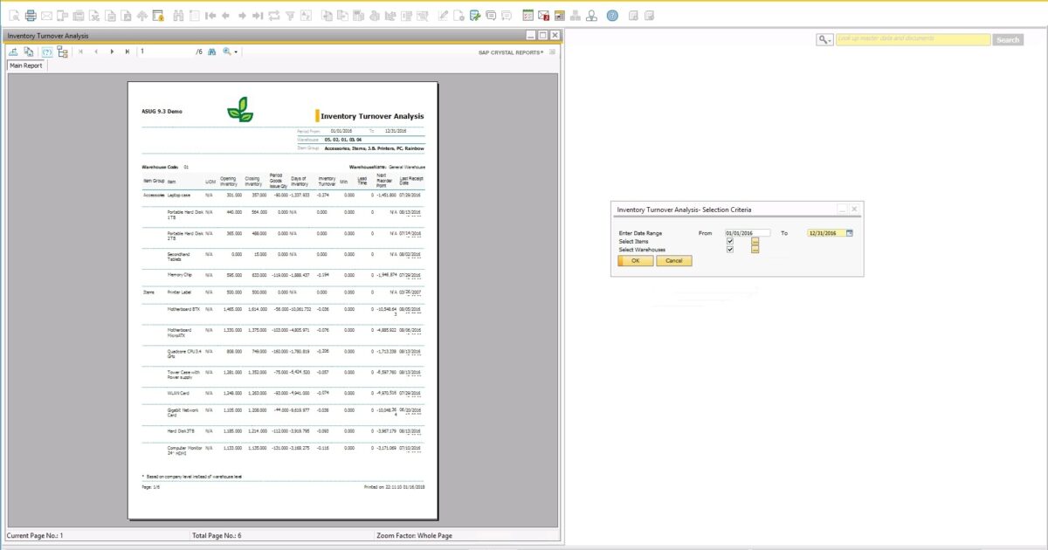1048x550 pixels.
Task: Uncheck the Select Items checkbox
Action: 729,241
